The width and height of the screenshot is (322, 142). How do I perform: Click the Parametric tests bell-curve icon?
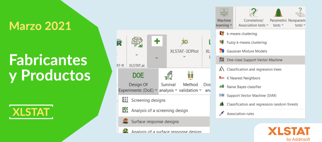278,13
